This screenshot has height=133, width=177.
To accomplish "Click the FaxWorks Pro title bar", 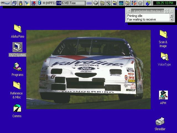I will (148, 11).
